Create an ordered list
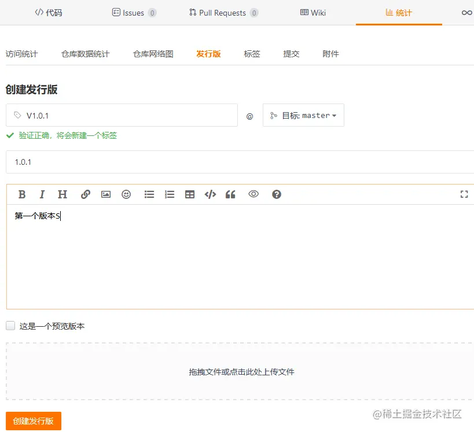Viewport: 474px width, 432px height. [169, 194]
